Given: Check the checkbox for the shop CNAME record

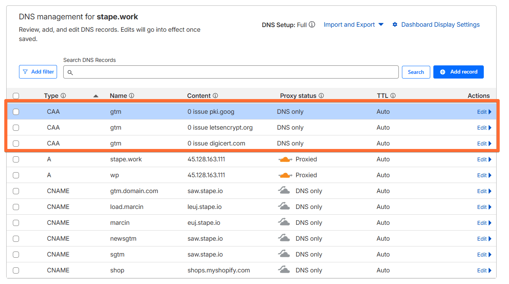Looking at the screenshot, I should 16,270.
